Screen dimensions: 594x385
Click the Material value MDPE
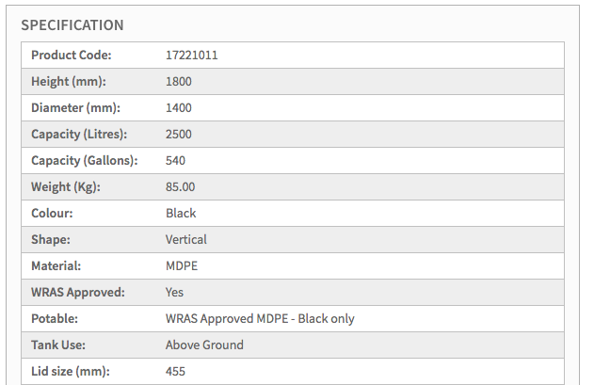click(182, 266)
